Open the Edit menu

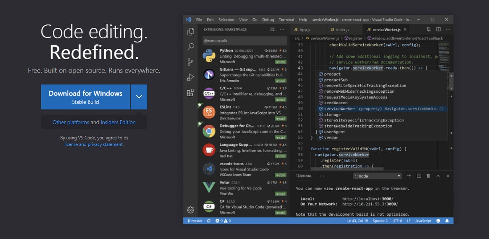pos(210,20)
